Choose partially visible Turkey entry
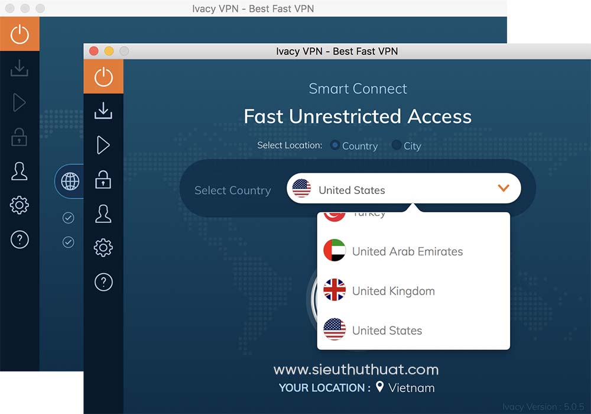 point(414,217)
